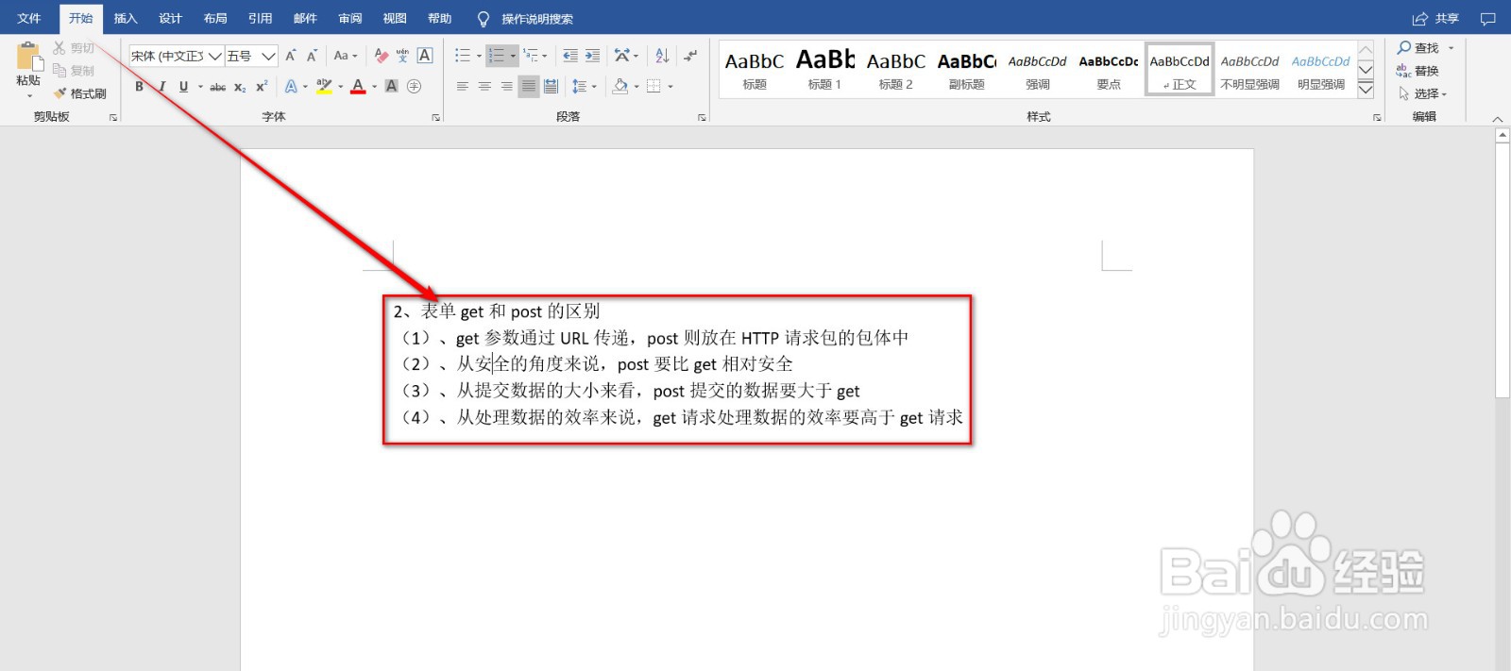Collapse the ribbon with the chevron

[x=1497, y=119]
